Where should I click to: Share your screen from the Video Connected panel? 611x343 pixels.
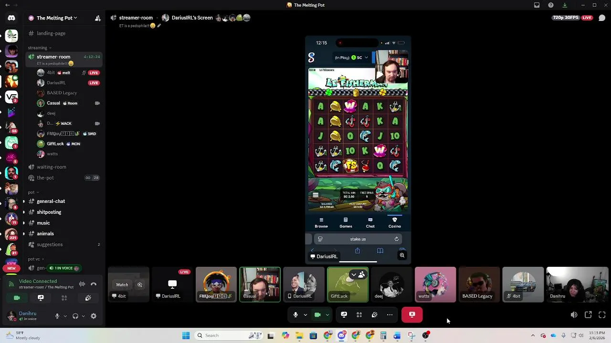(x=41, y=298)
